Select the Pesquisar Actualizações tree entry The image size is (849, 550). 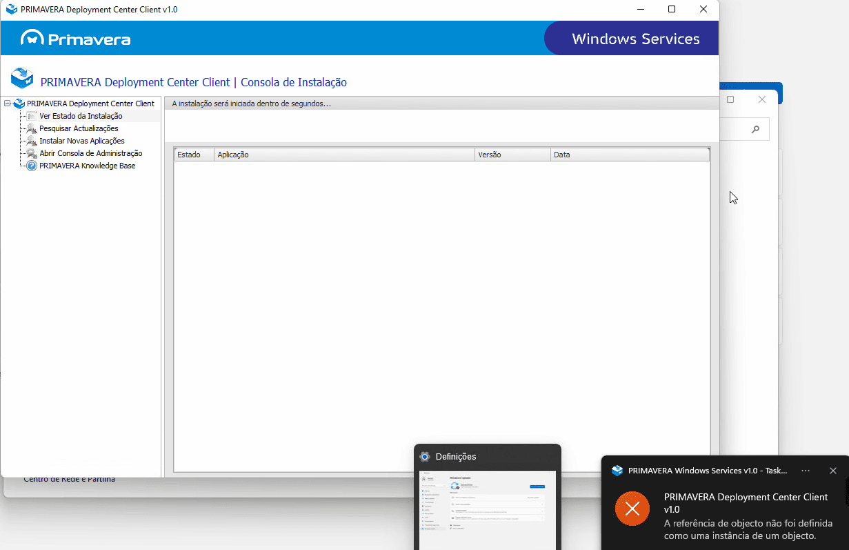(79, 128)
